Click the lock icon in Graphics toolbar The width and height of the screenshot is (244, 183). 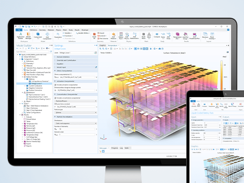[150, 49]
